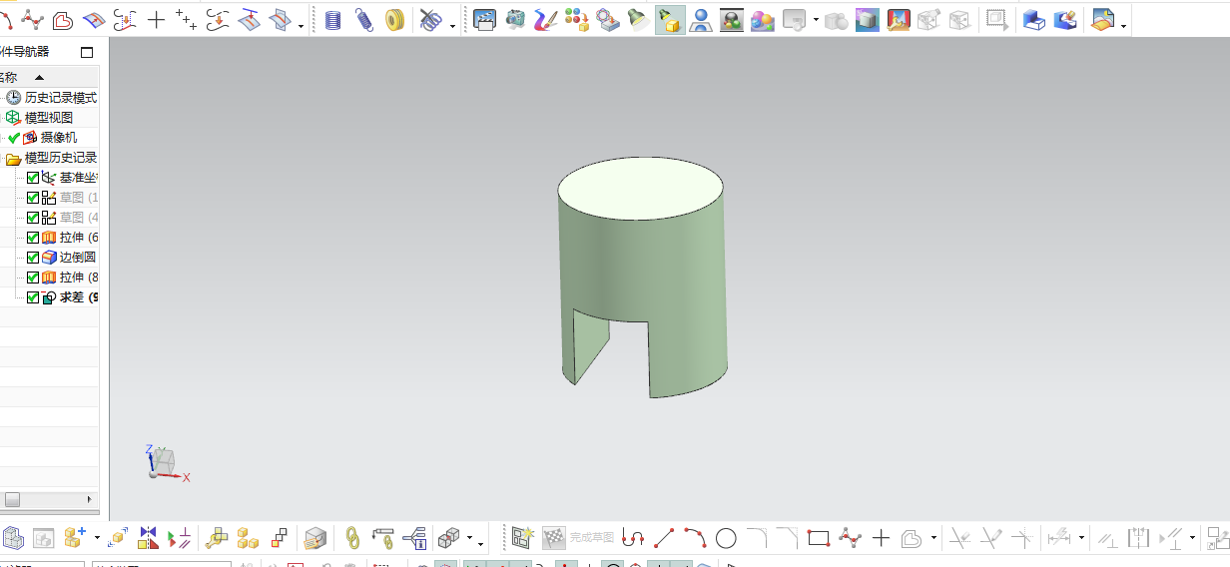
Task: Select the point (plus sign) tool
Action: [x=156, y=19]
